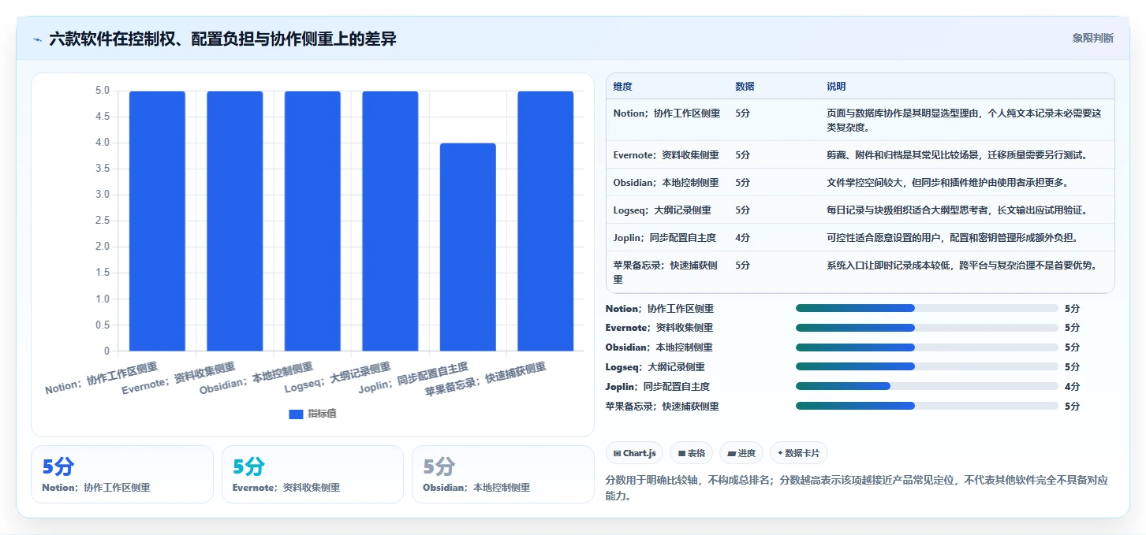Click the 'Logseq；大纲记录侧重' progress label
This screenshot has height=535, width=1146.
click(655, 367)
